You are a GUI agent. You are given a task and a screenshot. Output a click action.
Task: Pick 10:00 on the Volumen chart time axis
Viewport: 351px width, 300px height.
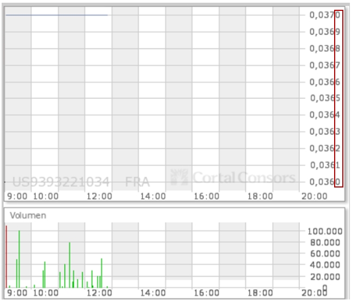pos(46,293)
